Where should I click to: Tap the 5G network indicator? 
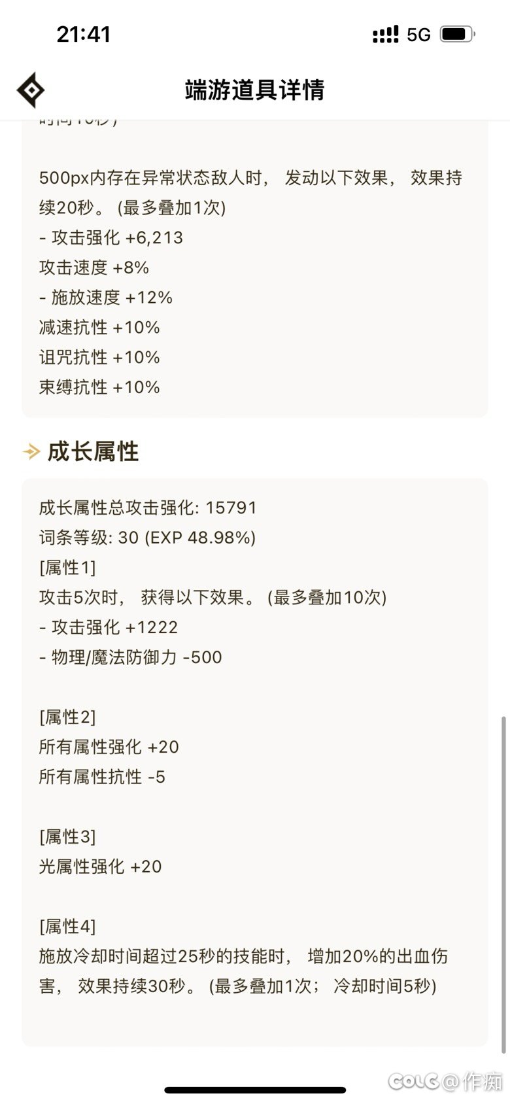click(418, 35)
